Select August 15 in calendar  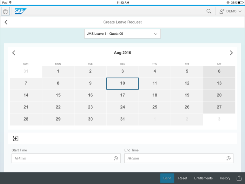pyautogui.click(x=58, y=95)
